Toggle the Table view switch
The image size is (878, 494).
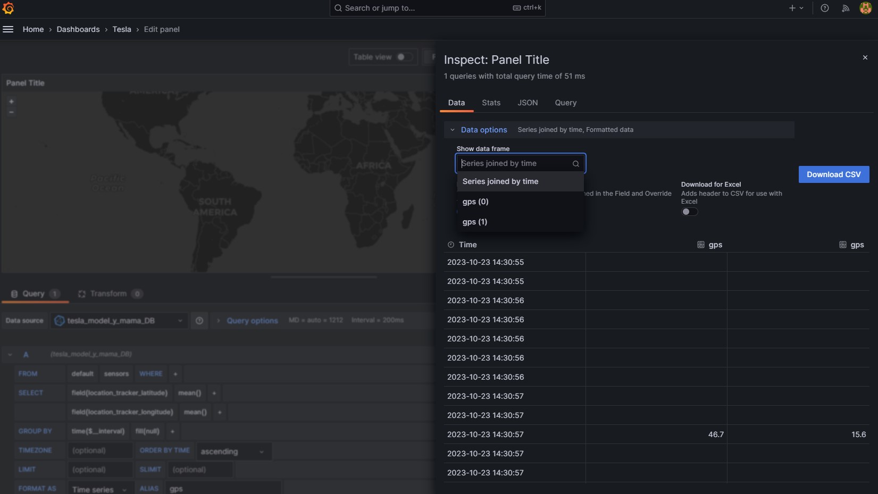(405, 57)
